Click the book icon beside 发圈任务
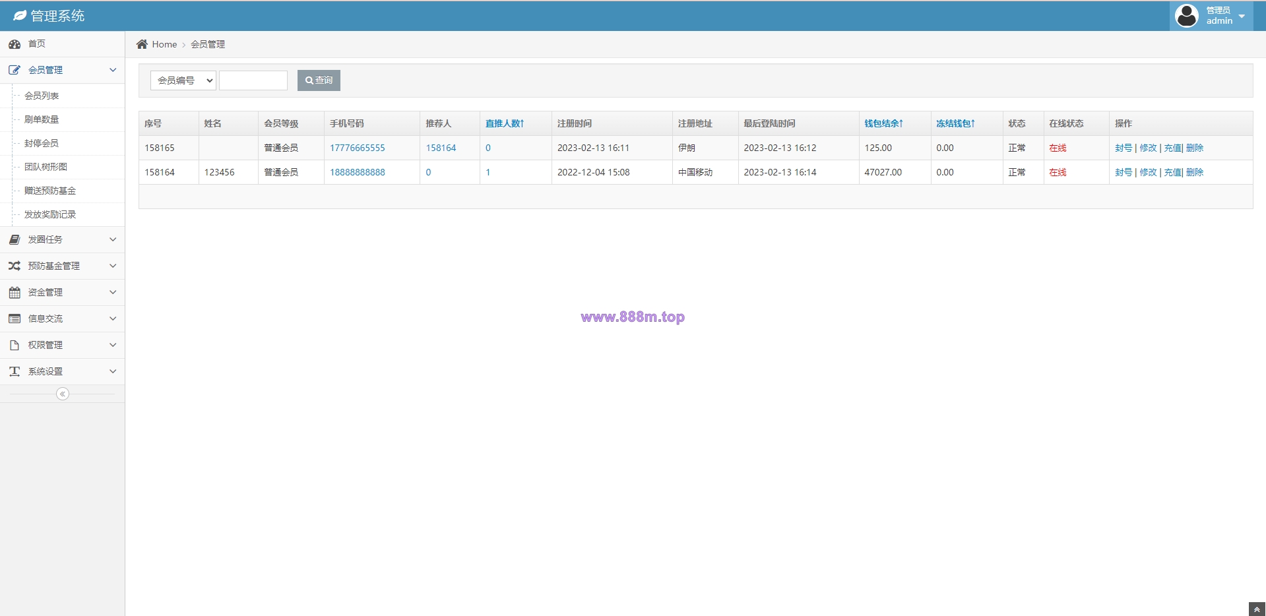1266x616 pixels. click(15, 239)
